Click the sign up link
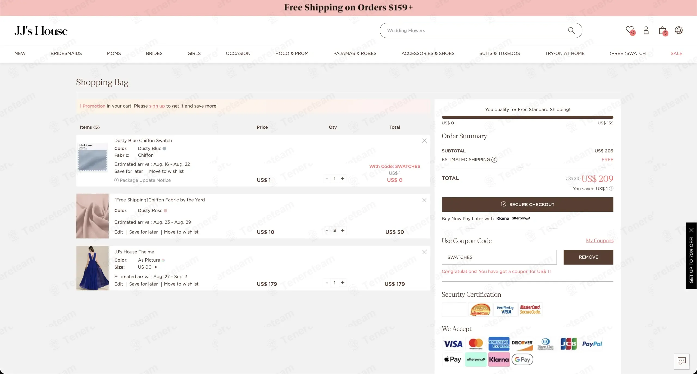The width and height of the screenshot is (697, 374). point(157,106)
